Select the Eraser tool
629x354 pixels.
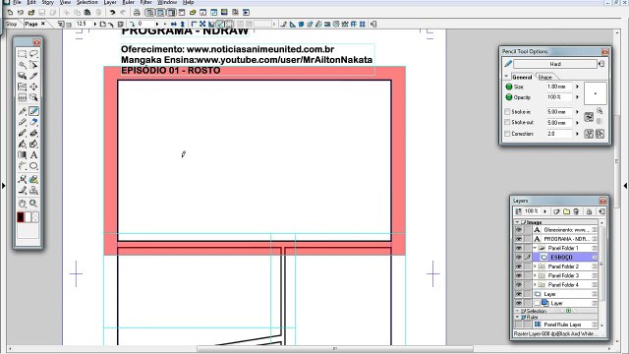pyautogui.click(x=33, y=122)
